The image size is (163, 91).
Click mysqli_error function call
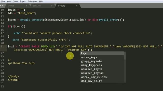[108, 20]
